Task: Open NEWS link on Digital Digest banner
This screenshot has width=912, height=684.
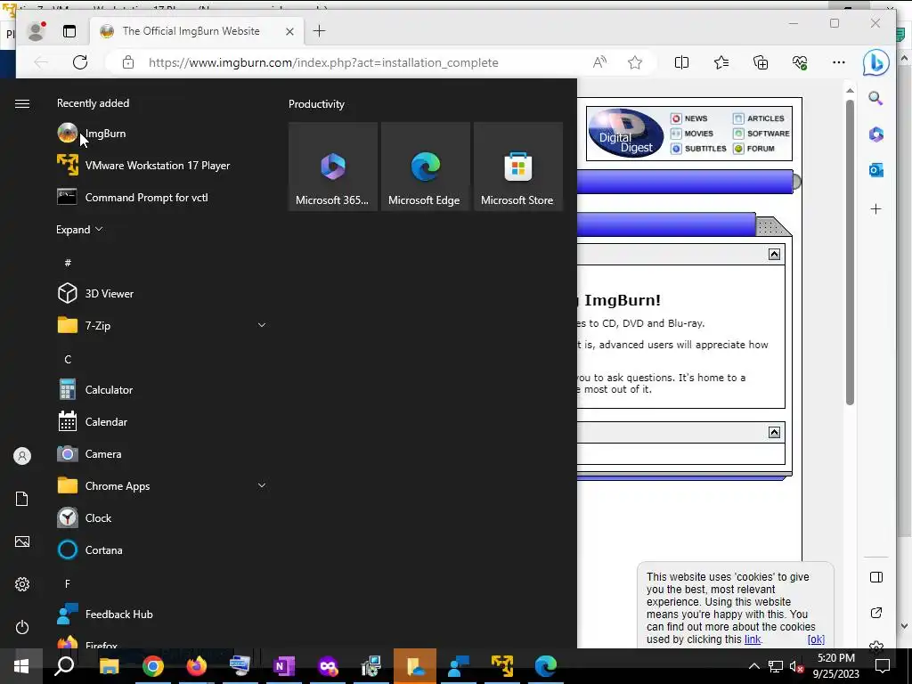Action: tap(690, 118)
